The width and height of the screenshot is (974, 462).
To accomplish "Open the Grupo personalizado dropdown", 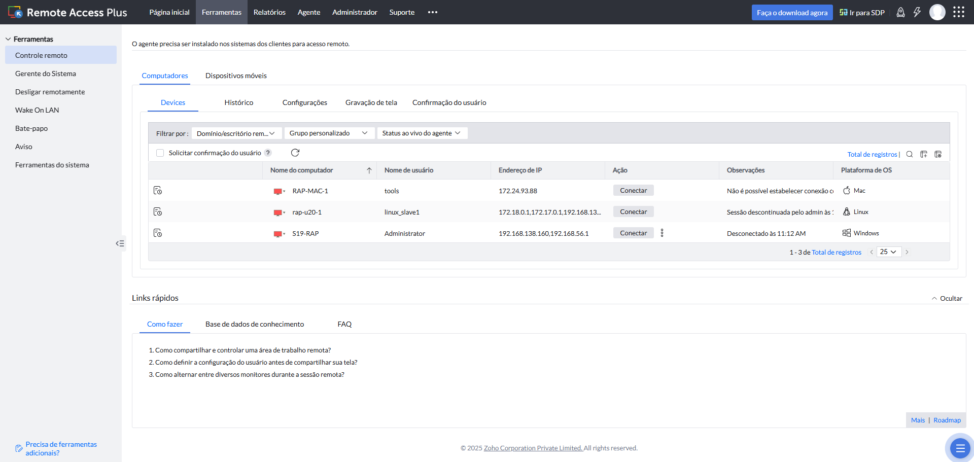I will point(328,133).
